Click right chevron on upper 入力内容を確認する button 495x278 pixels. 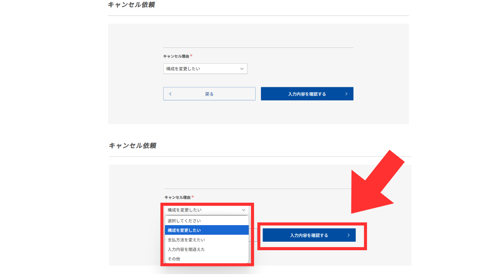(x=346, y=94)
